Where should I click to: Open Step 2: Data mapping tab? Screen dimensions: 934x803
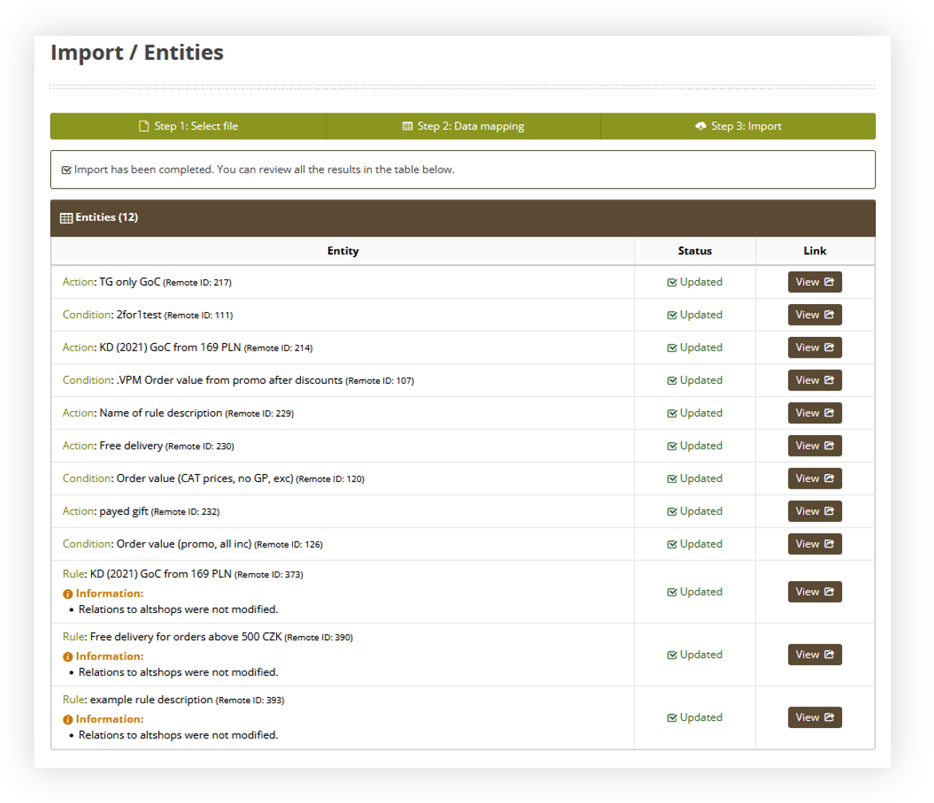pos(464,126)
